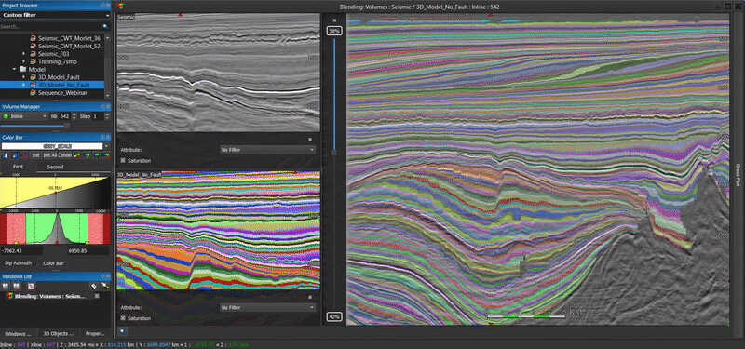Viewport: 745px width, 349px height.
Task: Switch to the Windows bottom tab
Action: [18, 334]
